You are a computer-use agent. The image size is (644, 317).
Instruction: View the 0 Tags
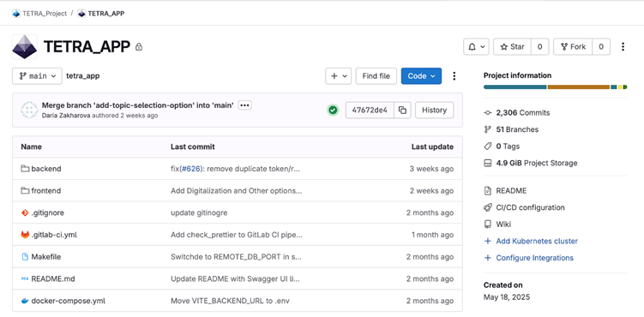(x=508, y=147)
